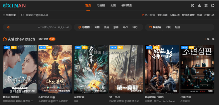Click the 更新至19集 label

click(x=65, y=91)
